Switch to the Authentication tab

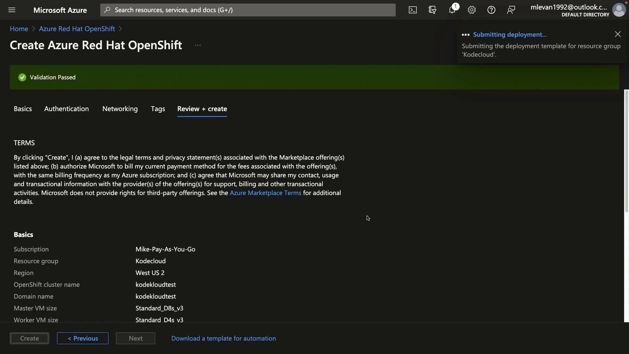[67, 109]
